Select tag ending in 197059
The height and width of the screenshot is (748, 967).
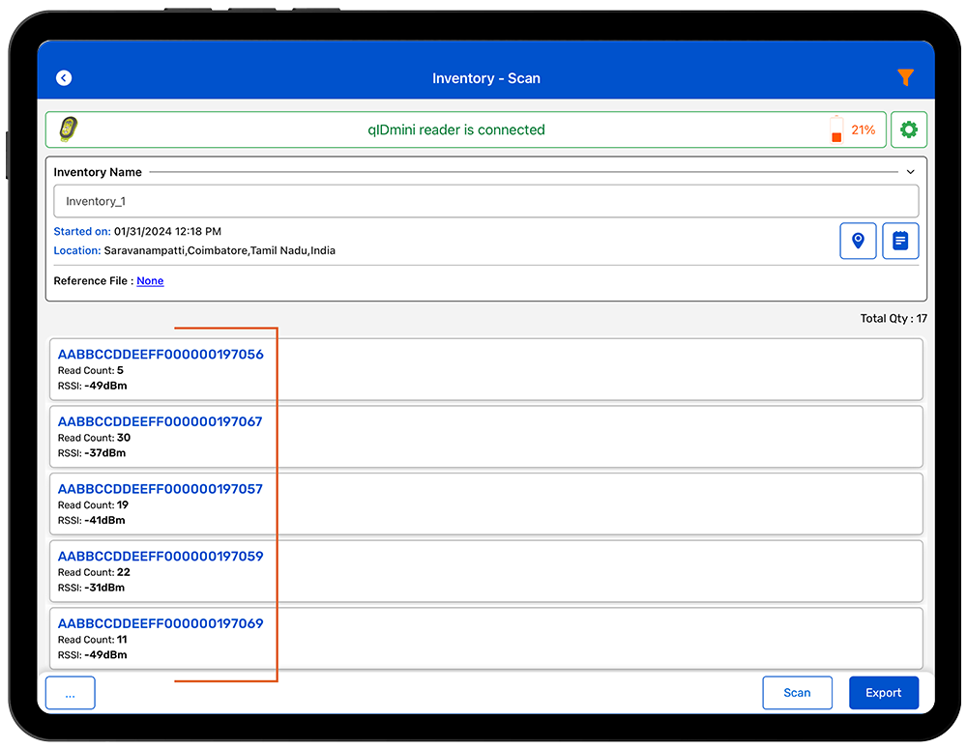485,571
